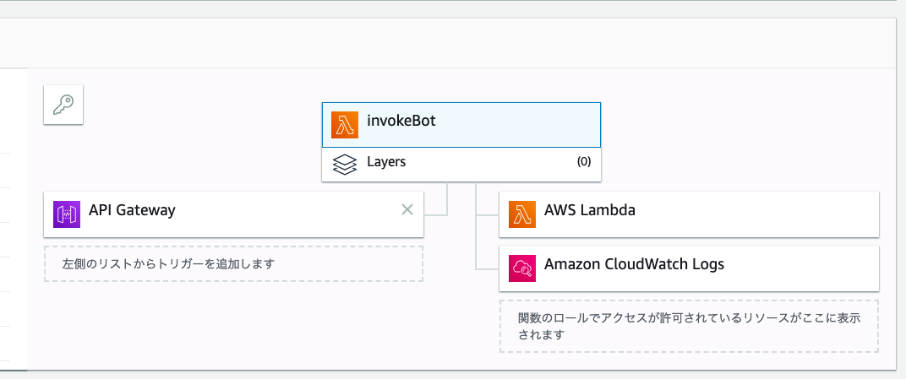Image resolution: width=906 pixels, height=379 pixels.
Task: Remove the API Gateway trigger
Action: point(407,209)
